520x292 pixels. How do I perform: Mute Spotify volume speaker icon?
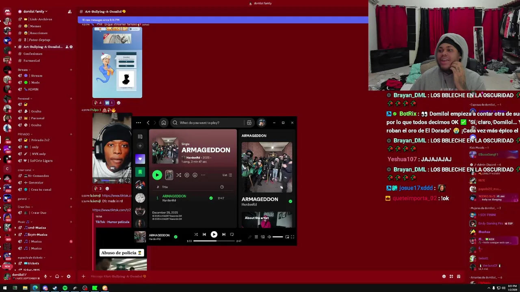[x=269, y=237]
